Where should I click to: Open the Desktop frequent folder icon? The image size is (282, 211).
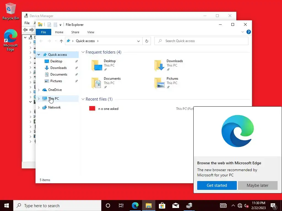tap(97, 65)
